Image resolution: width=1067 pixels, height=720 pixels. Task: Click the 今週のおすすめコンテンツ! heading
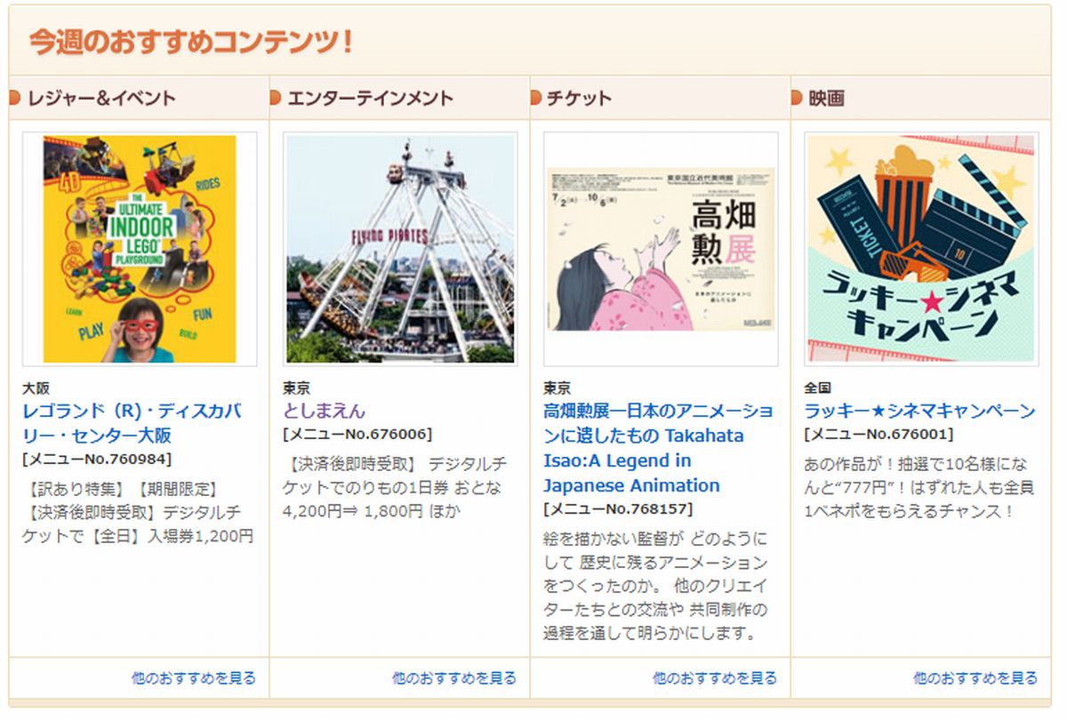tap(192, 41)
